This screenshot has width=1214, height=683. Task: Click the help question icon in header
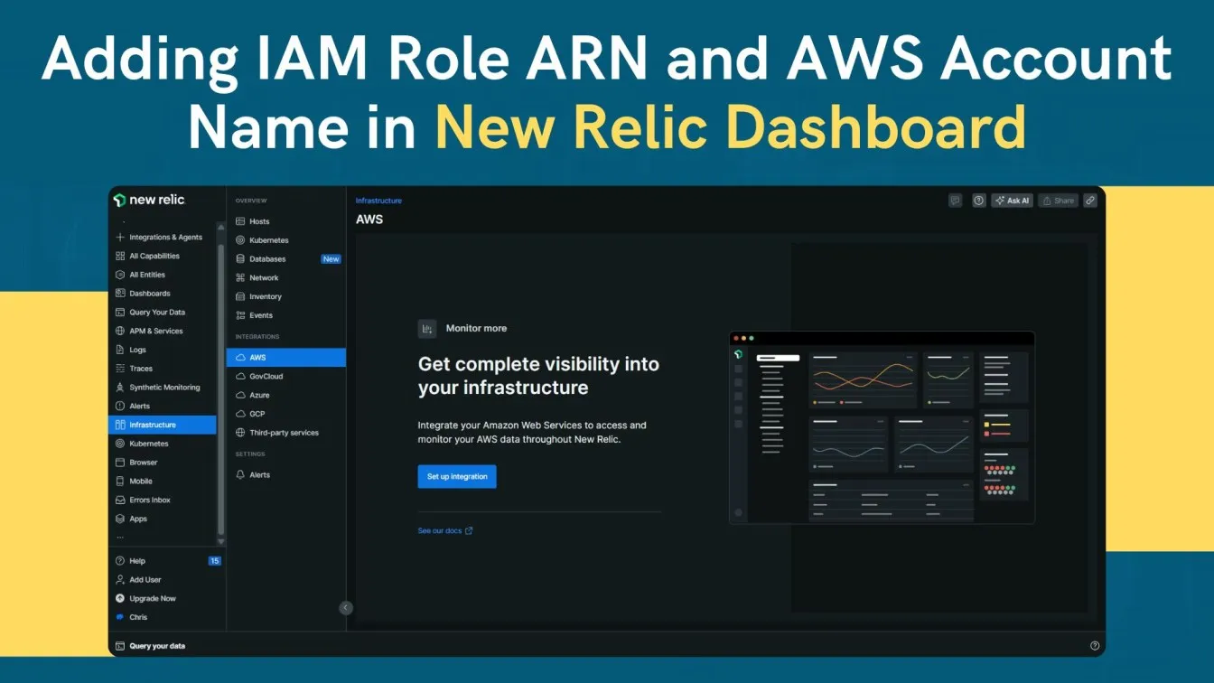pos(978,201)
